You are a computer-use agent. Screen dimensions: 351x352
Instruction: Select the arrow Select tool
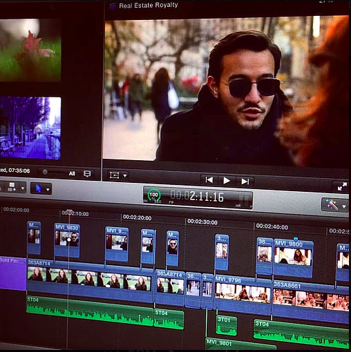38,188
